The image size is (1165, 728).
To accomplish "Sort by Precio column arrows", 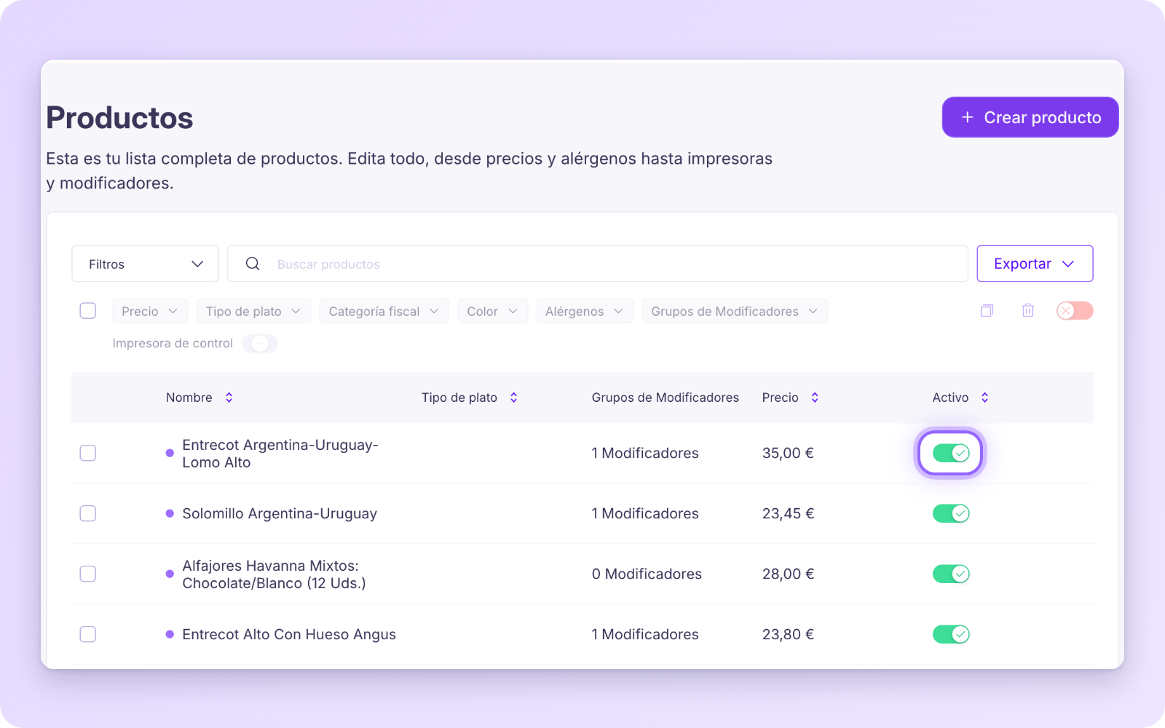I will 815,397.
